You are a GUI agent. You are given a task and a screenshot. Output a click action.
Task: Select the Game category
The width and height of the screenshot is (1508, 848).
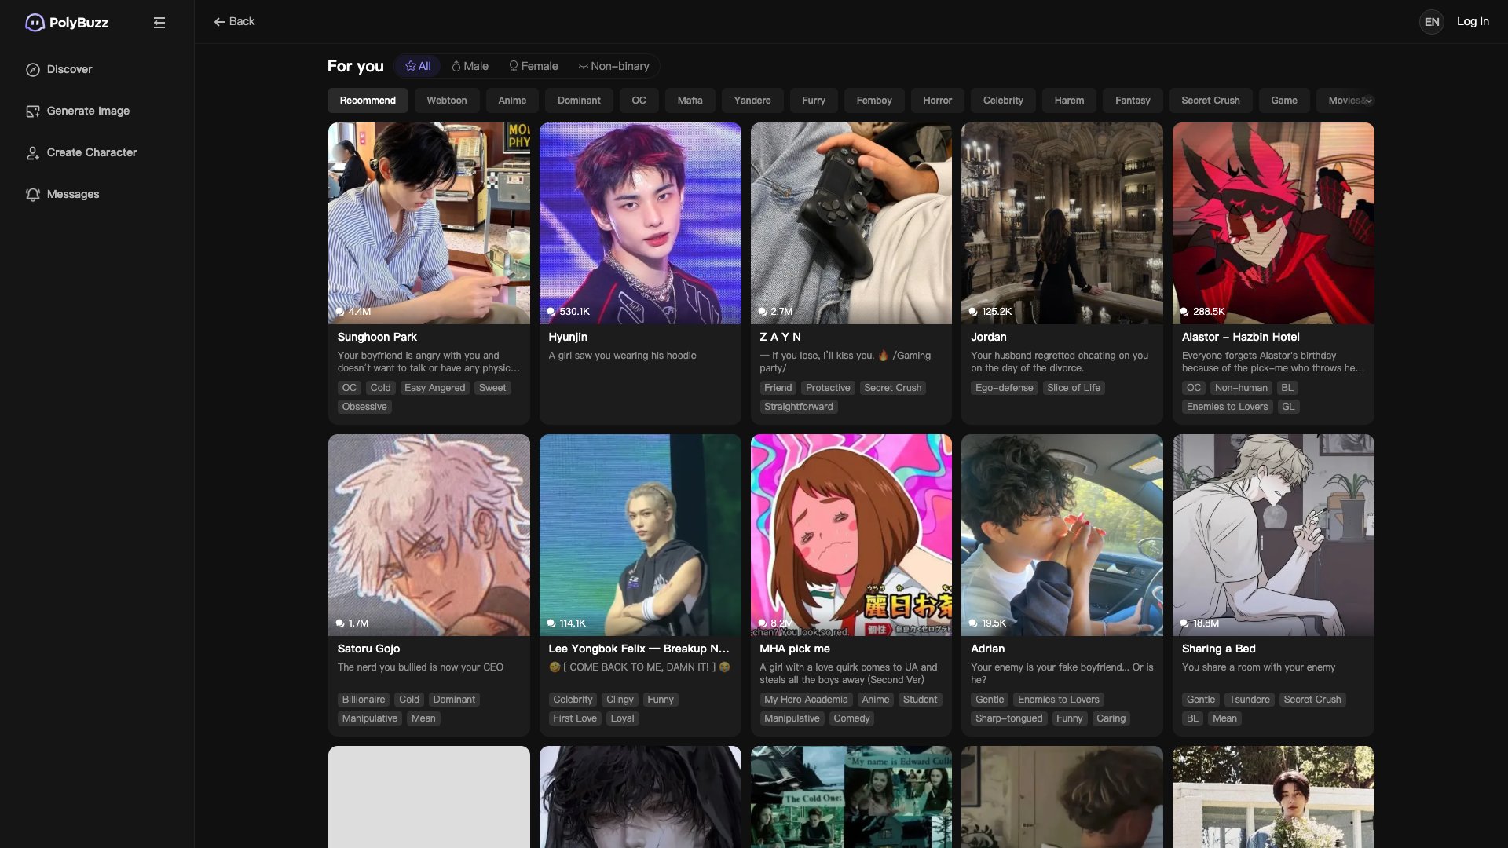(1284, 101)
